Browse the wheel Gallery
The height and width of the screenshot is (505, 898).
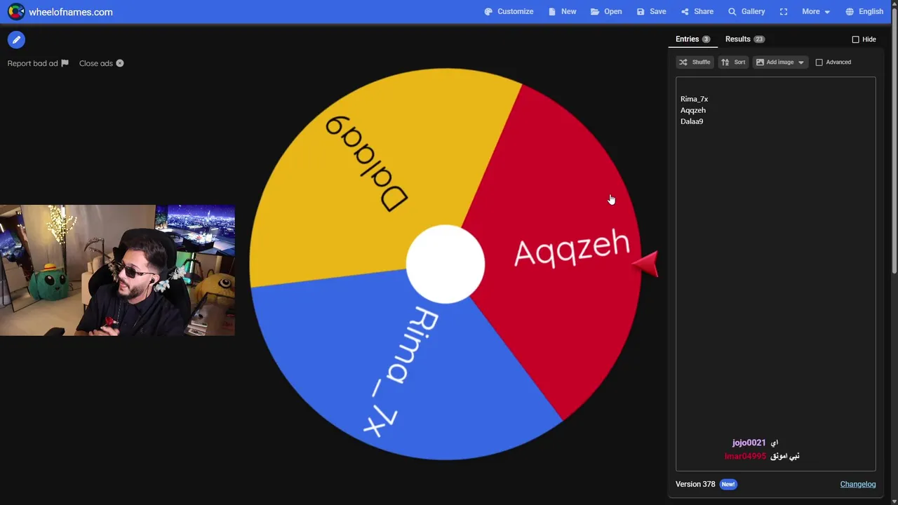(x=746, y=12)
